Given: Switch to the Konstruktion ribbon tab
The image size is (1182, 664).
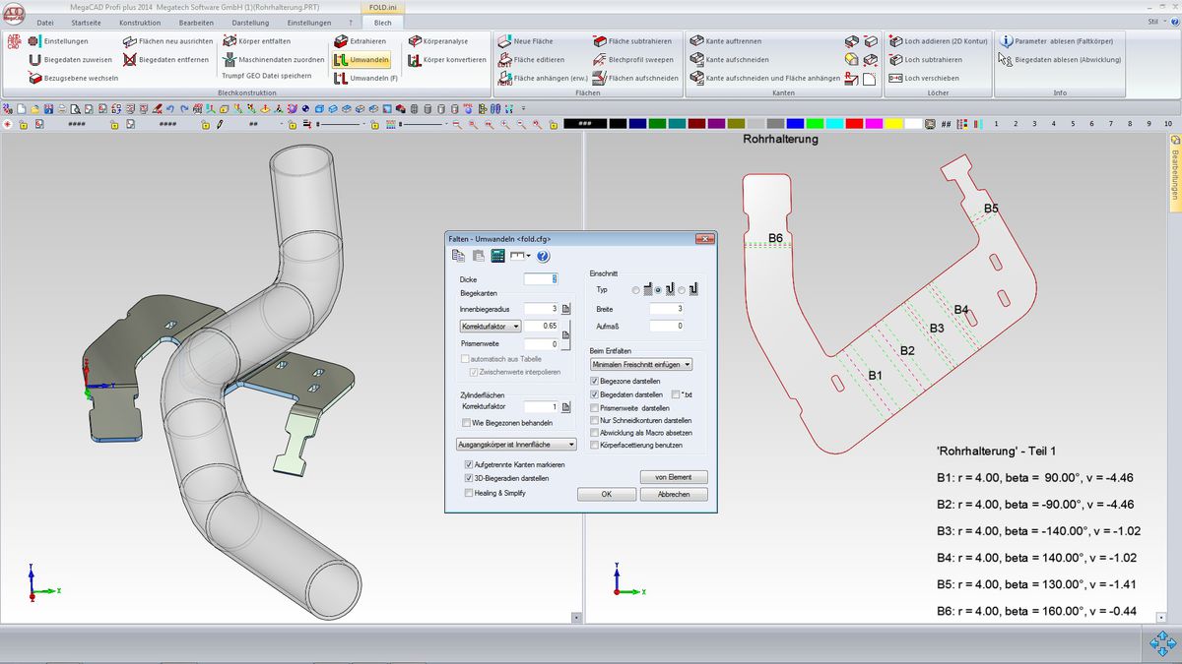Looking at the screenshot, I should click(139, 22).
